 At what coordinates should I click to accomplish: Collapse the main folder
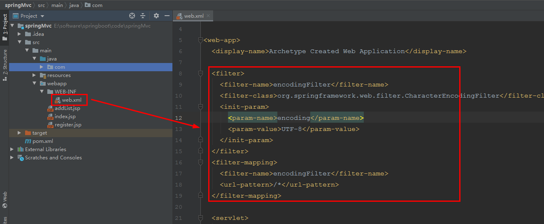tap(27, 51)
